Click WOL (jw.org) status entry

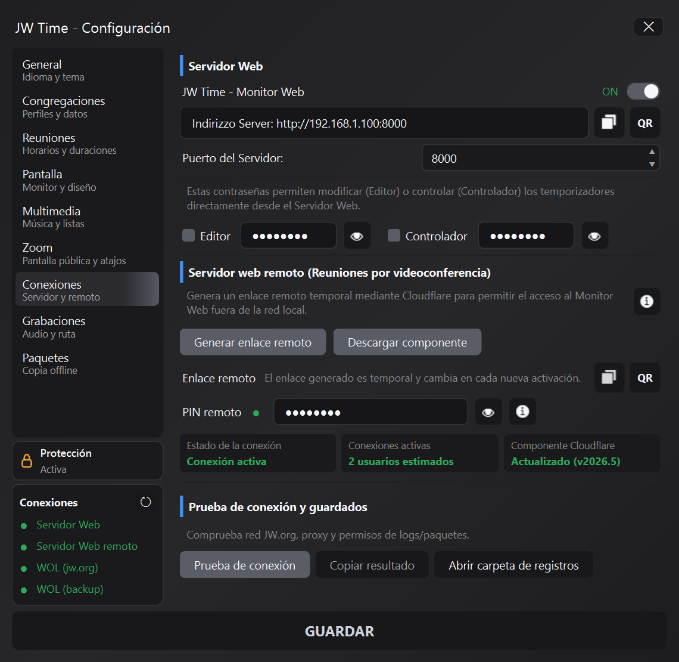point(67,568)
